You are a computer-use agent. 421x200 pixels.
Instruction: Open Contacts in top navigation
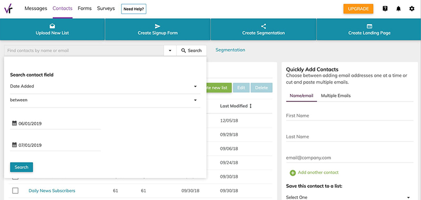pos(63,8)
